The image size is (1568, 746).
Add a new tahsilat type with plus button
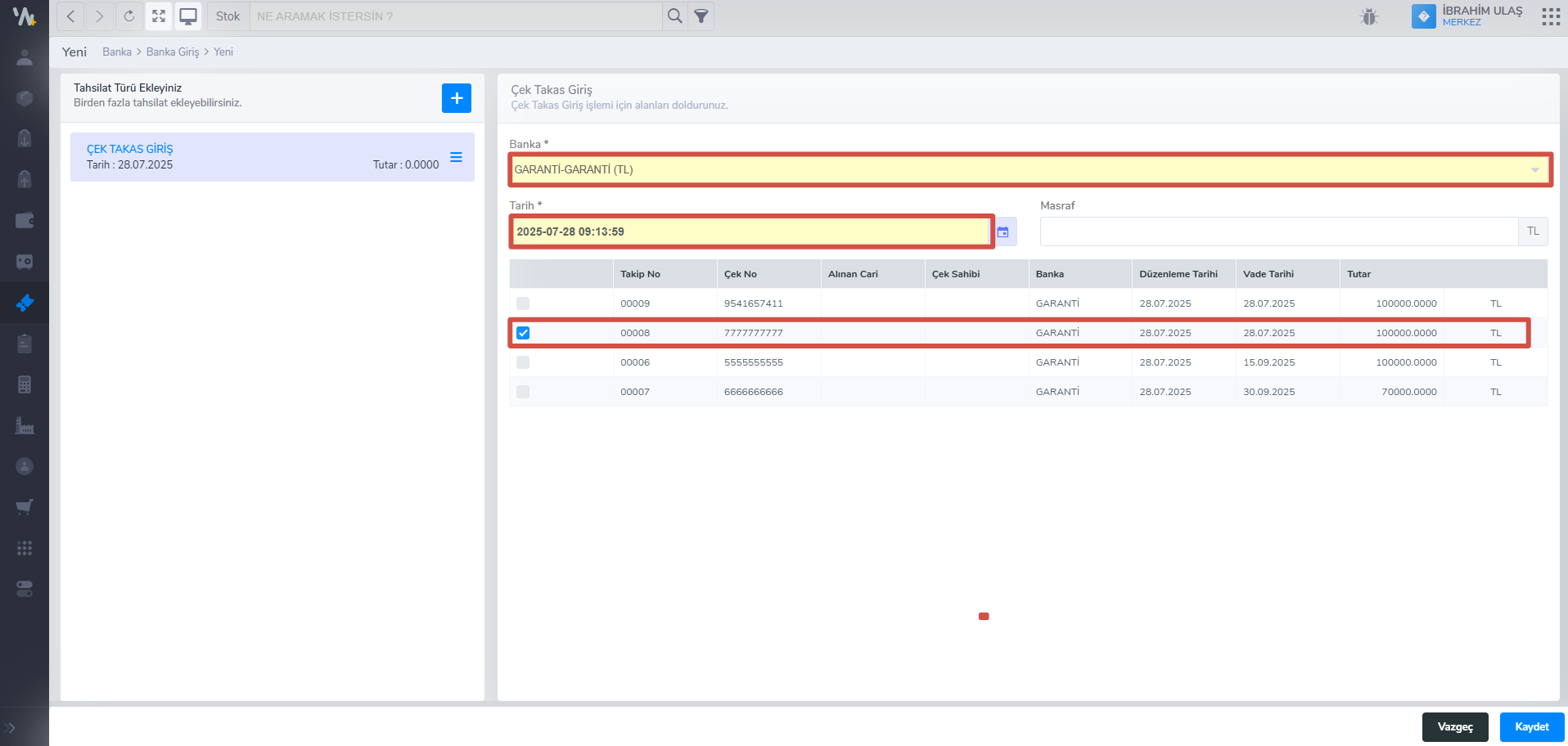pos(456,98)
